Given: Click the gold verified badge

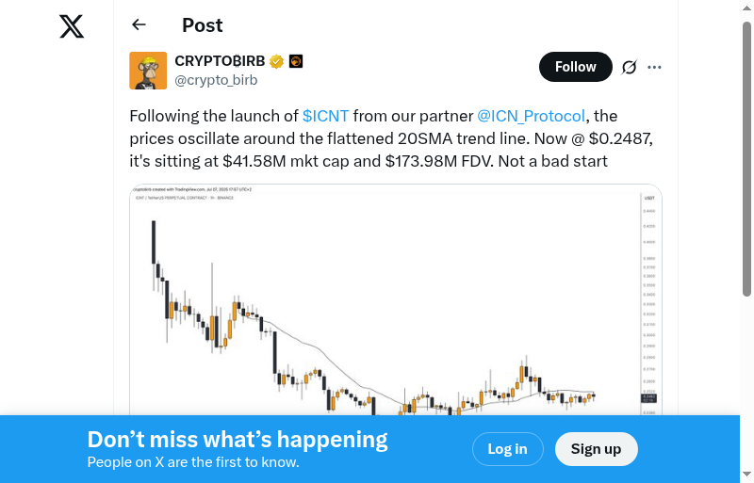Looking at the screenshot, I should [x=277, y=62].
